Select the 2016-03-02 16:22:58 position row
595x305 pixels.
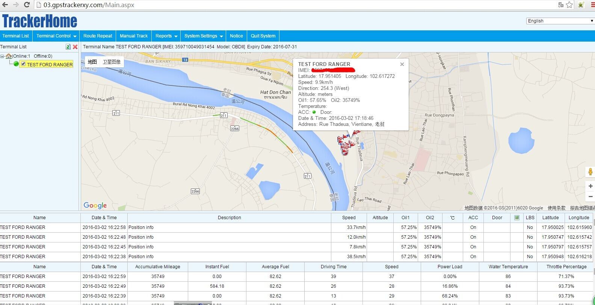[296, 227]
